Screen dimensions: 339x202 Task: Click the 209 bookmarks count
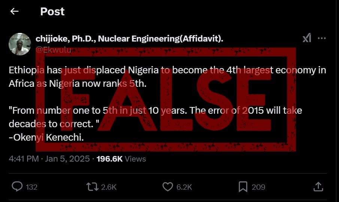[258, 187]
